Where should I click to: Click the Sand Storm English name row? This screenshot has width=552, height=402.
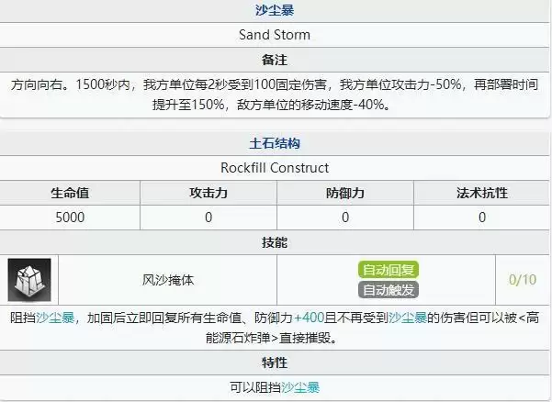[275, 35]
